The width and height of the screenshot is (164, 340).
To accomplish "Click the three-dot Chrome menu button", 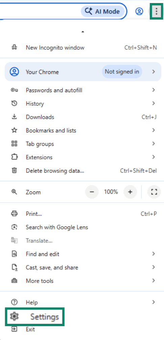I will tap(156, 11).
